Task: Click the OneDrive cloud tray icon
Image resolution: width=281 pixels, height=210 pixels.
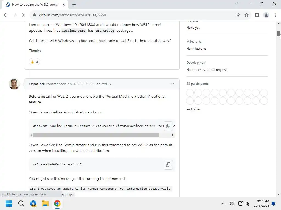Action: pyautogui.click(x=232, y=203)
